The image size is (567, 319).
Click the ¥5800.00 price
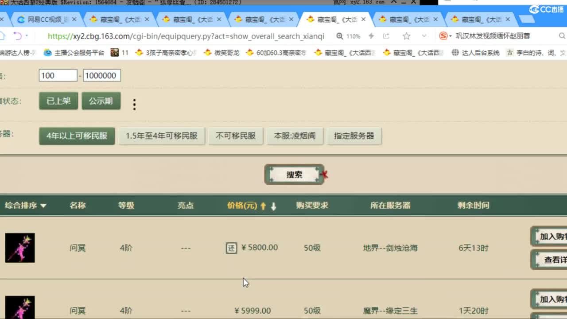[260, 248]
